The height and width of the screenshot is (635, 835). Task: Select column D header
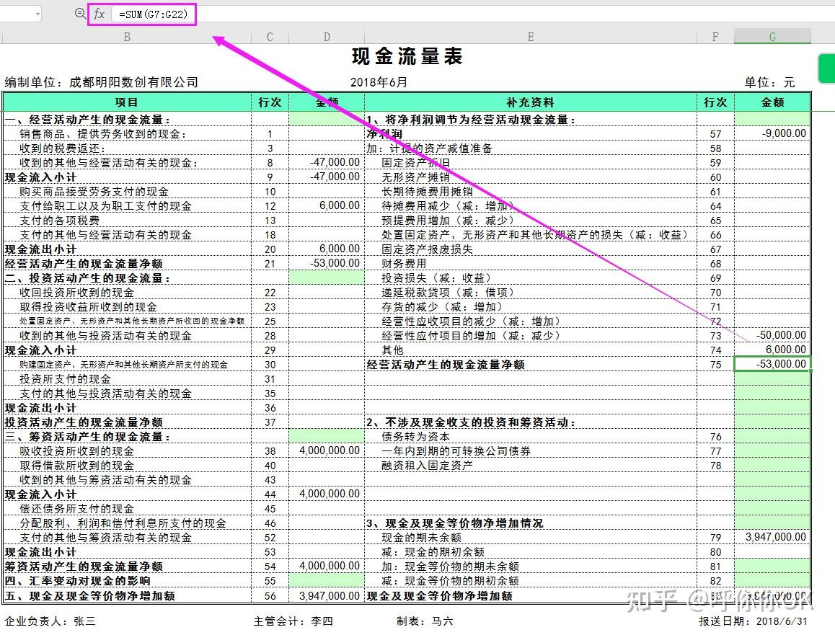pos(326,35)
